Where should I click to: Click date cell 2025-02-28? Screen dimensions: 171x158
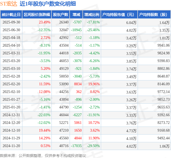click(11, 76)
